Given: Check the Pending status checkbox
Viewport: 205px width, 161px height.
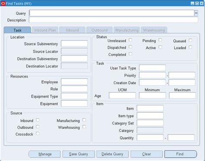Looking at the screenshot, I should tap(160, 40).
